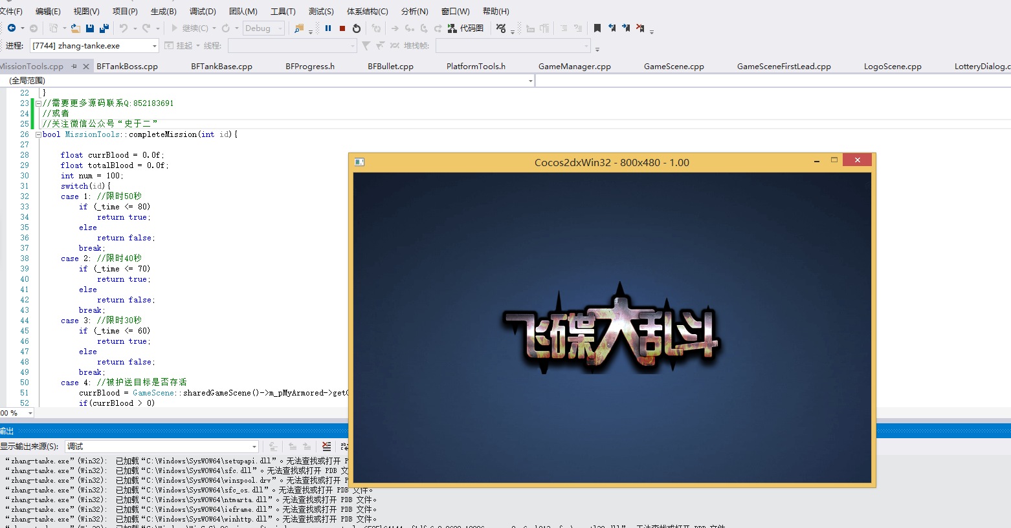Switch to the BFTankBoss.cpp tab
The image size is (1011, 528).
tap(127, 66)
